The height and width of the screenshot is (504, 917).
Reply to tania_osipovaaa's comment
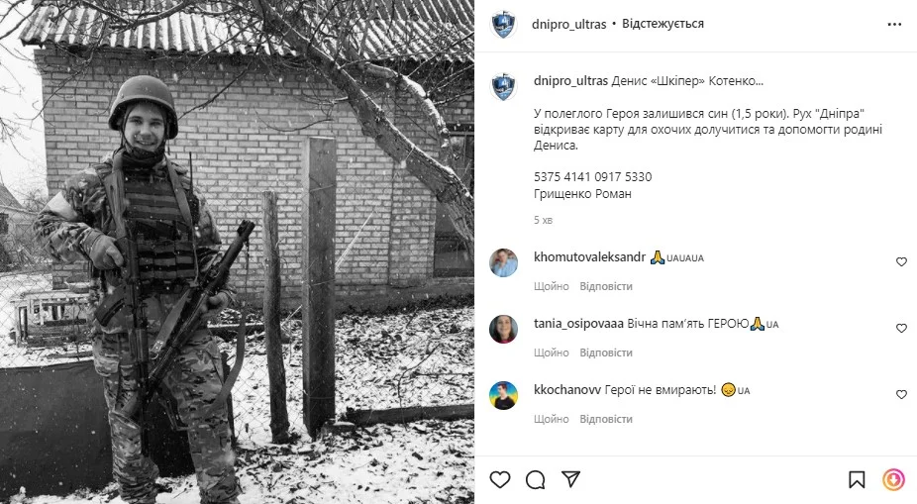(x=606, y=353)
